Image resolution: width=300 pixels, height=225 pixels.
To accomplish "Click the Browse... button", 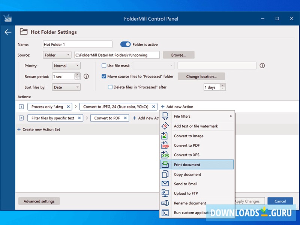I will 178,55.
